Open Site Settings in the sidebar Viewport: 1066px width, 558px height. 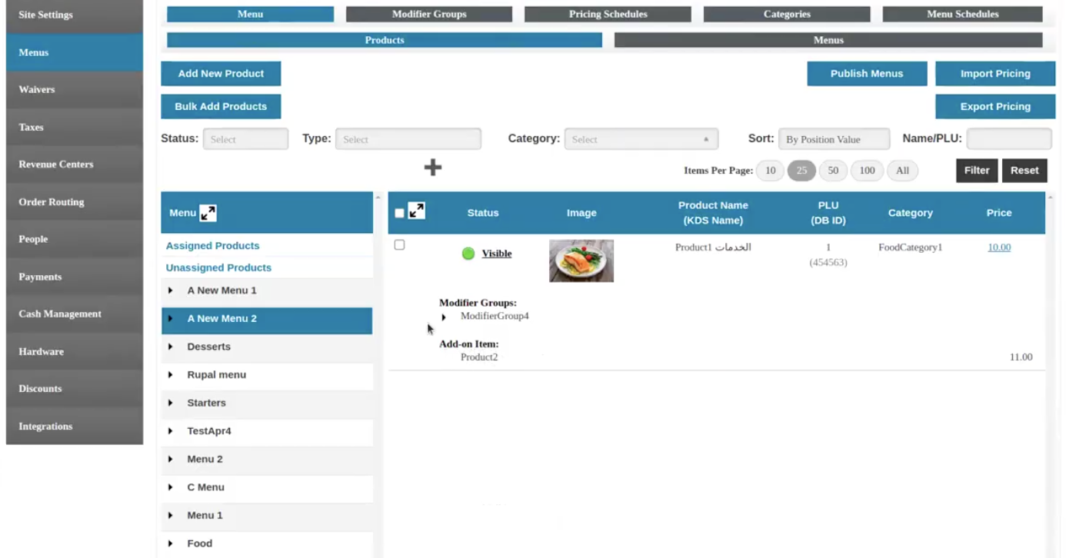75,15
